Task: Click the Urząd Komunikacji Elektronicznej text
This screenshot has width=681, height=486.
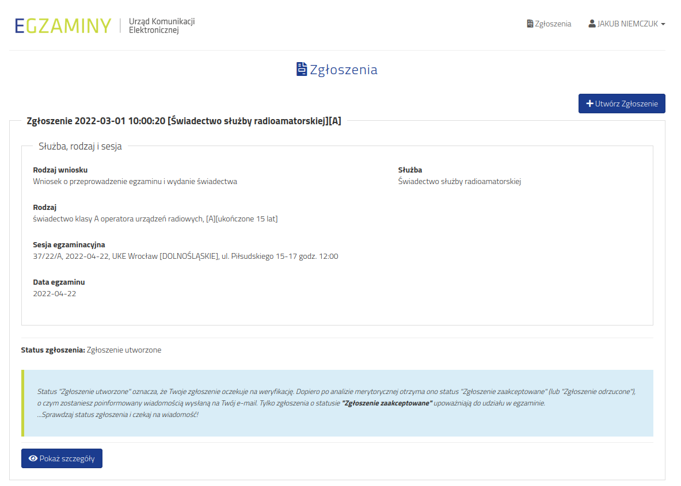Action: pos(162,26)
